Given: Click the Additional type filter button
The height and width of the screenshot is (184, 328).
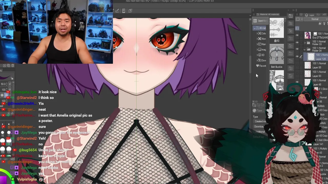Looking at the screenshot, I should tap(260, 132).
